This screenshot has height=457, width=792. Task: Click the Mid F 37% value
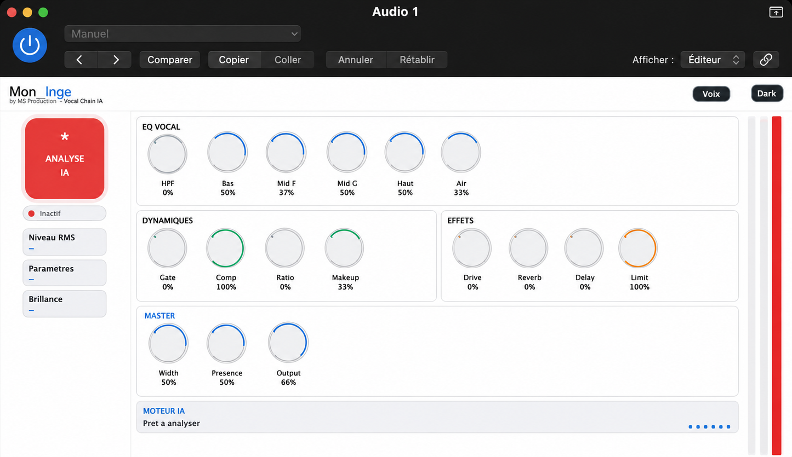(286, 193)
